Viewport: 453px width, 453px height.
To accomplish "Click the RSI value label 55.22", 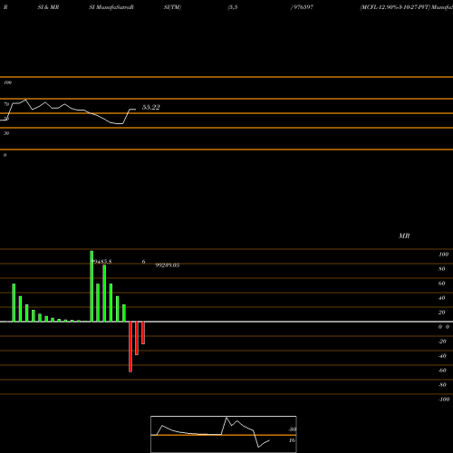I will (150, 107).
